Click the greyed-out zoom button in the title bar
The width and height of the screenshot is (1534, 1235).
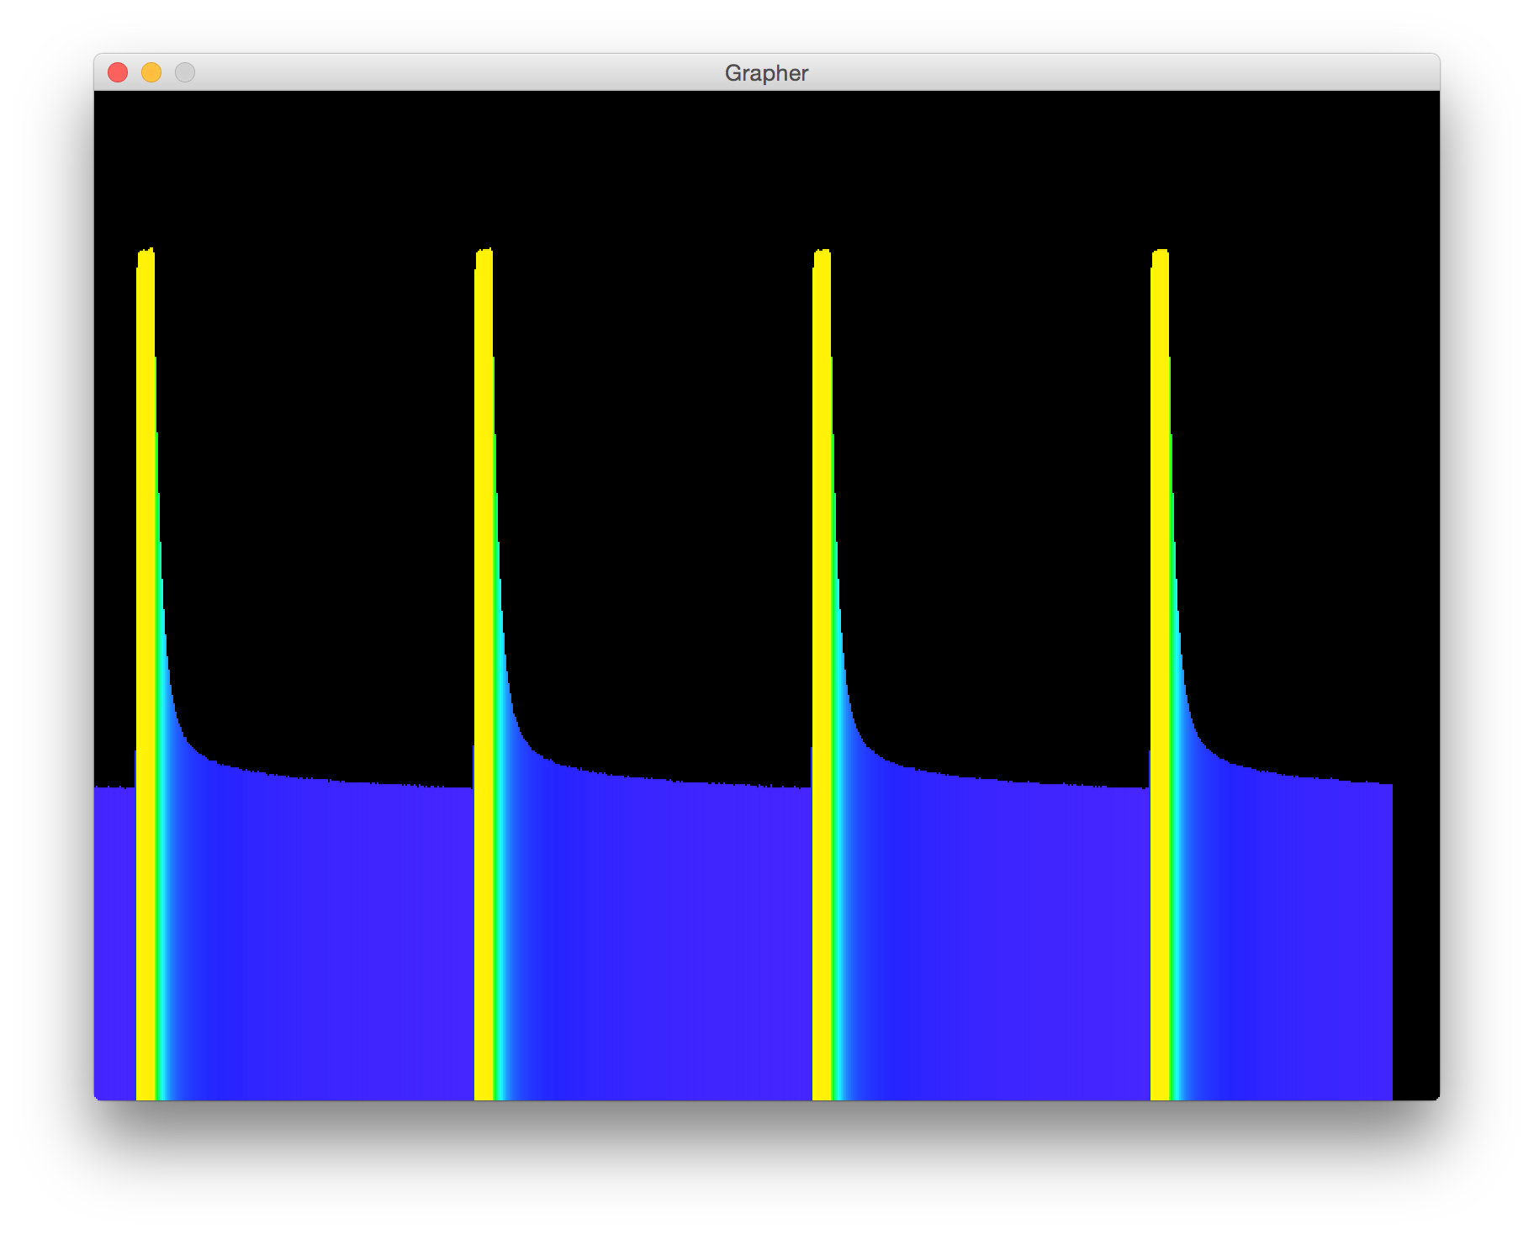[185, 73]
